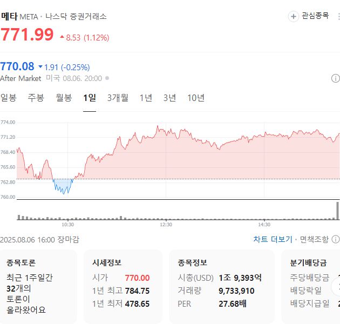Show the 3개월 chart period

coord(118,98)
